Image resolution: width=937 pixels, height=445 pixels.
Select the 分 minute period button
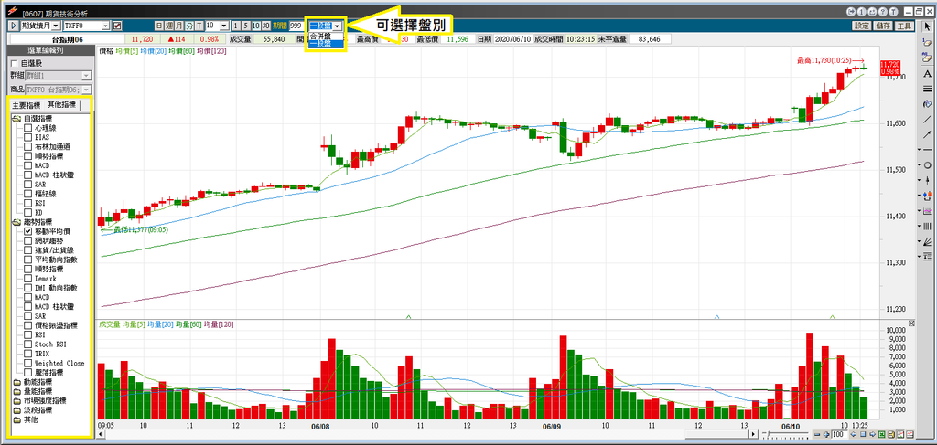click(x=188, y=26)
